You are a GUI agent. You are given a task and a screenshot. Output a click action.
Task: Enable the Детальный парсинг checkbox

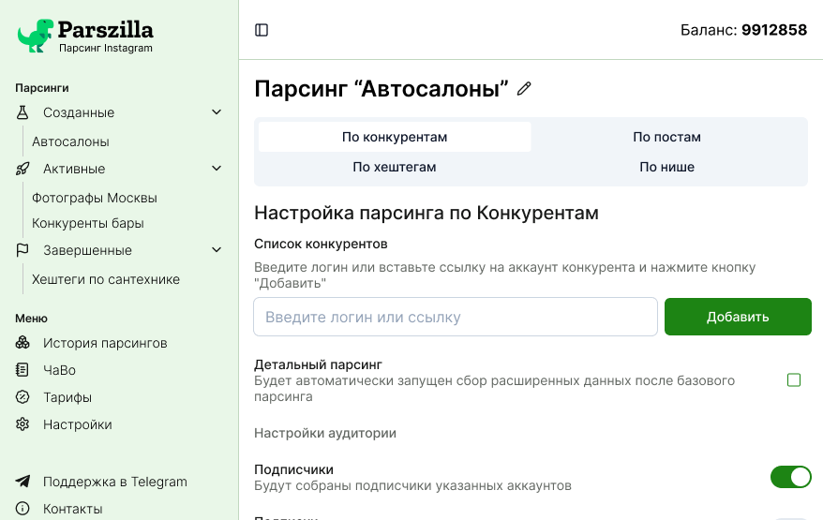point(794,379)
